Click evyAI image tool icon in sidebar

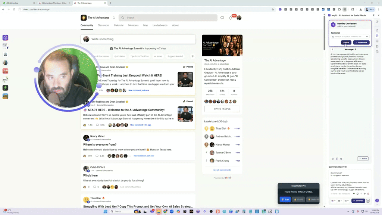[377, 52]
